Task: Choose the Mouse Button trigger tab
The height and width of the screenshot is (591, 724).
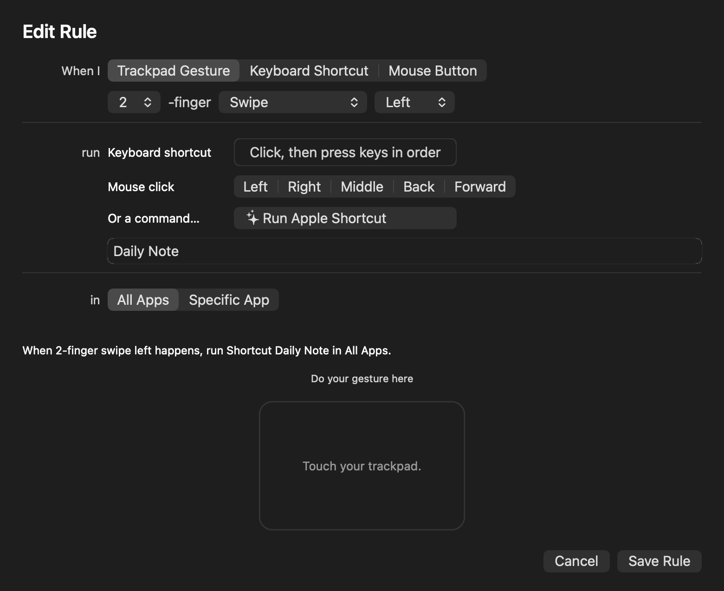Action: click(x=433, y=71)
